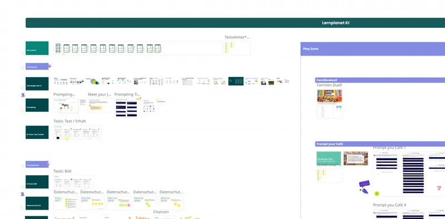This screenshot has height=219, width=445.
Task: Open the Teilnehmer* card in Play Zone
Action: [329, 176]
